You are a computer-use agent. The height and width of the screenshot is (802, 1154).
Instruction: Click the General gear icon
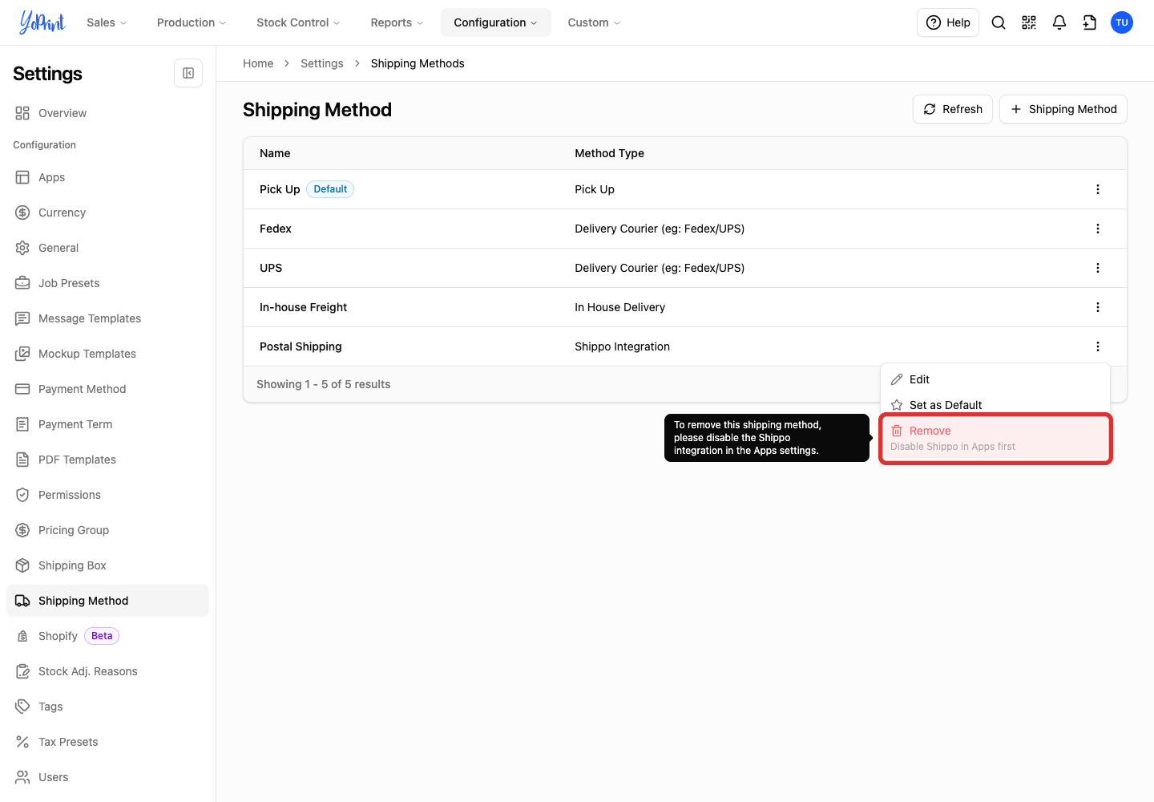click(22, 248)
